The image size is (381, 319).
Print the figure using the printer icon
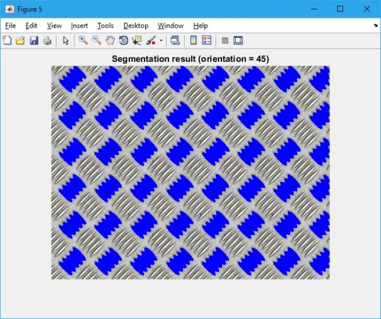[47, 41]
